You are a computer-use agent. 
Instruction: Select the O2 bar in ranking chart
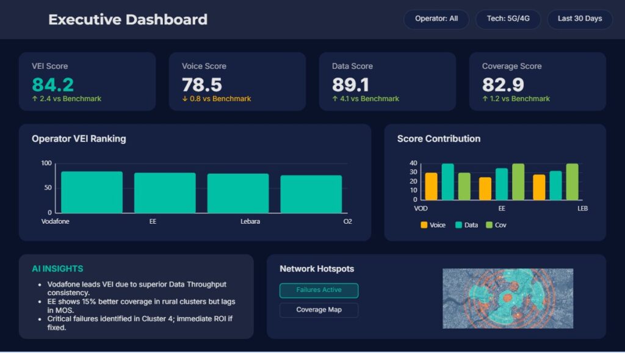[x=311, y=194]
